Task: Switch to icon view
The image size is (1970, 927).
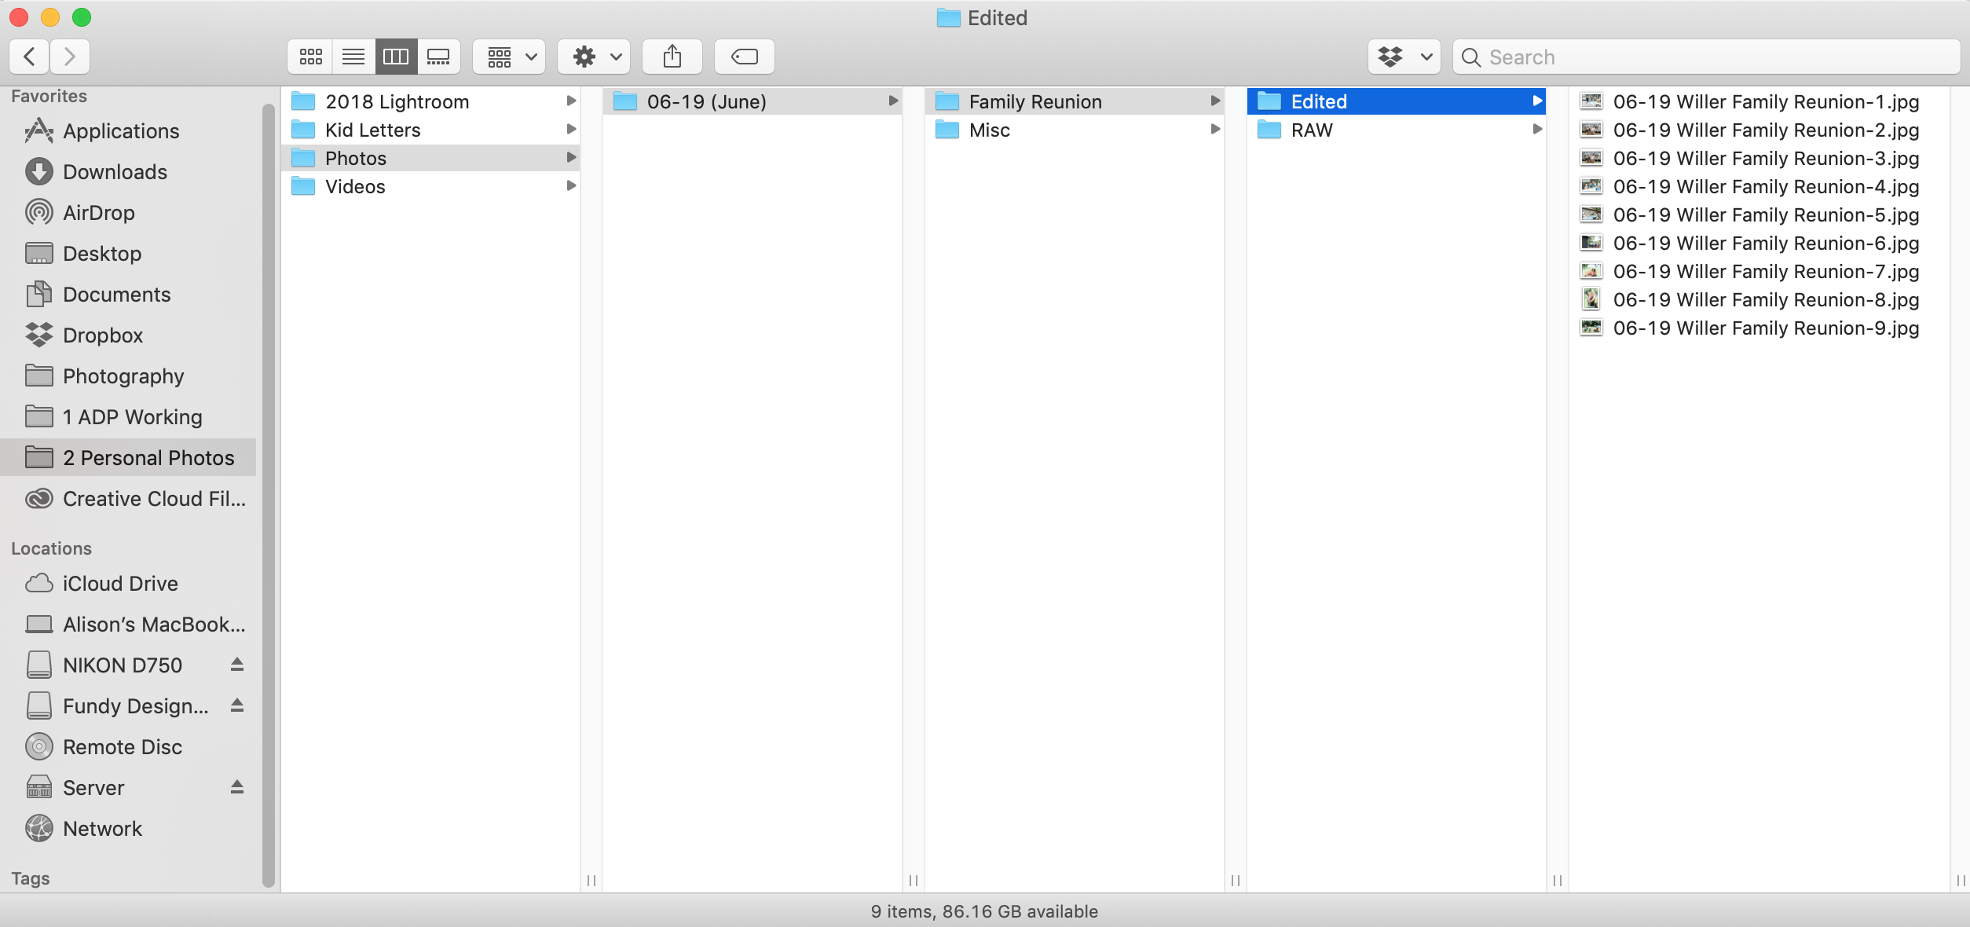Action: tap(310, 57)
